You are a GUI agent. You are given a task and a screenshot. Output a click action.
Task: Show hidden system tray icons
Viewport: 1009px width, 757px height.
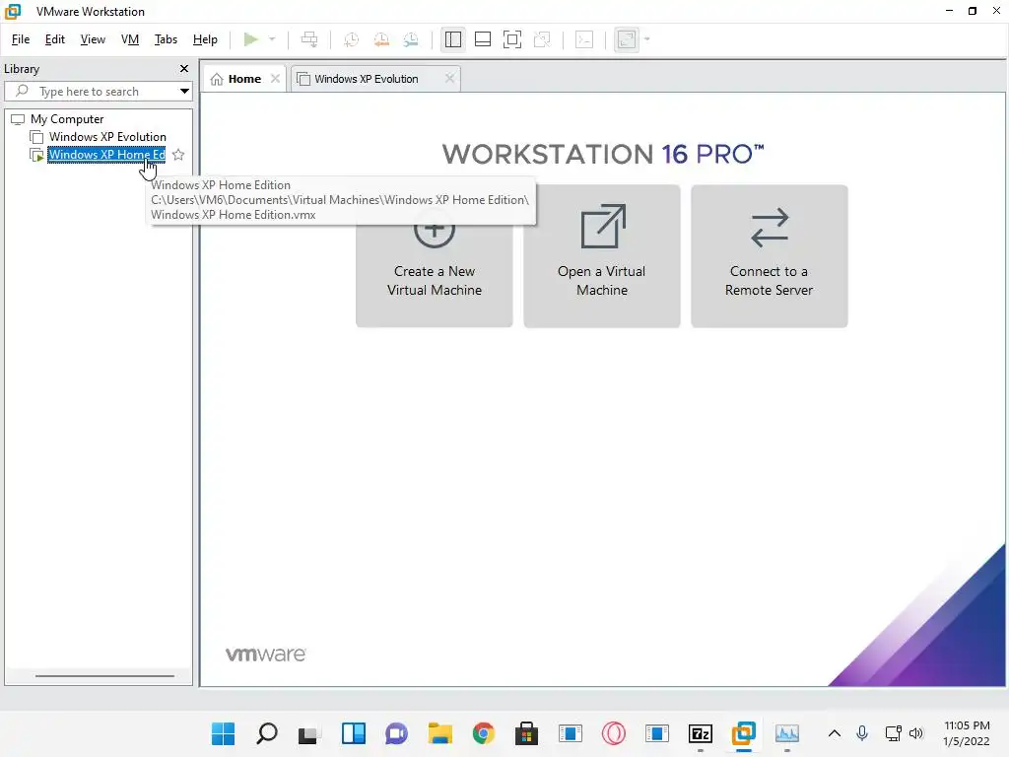click(x=834, y=733)
